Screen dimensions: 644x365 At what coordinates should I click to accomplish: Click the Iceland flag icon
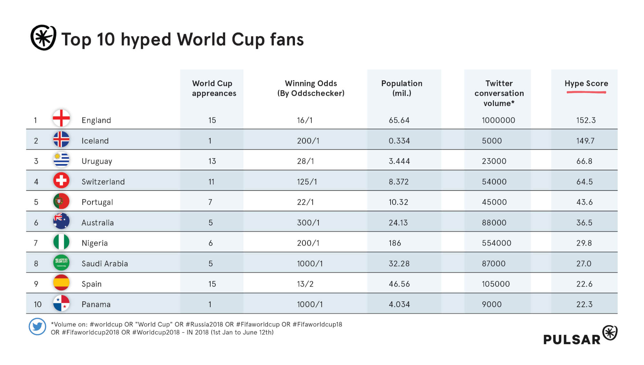61,139
